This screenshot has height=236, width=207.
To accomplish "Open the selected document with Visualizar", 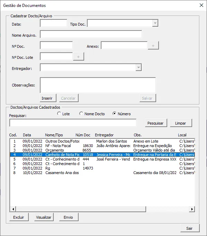I will click(44, 217).
